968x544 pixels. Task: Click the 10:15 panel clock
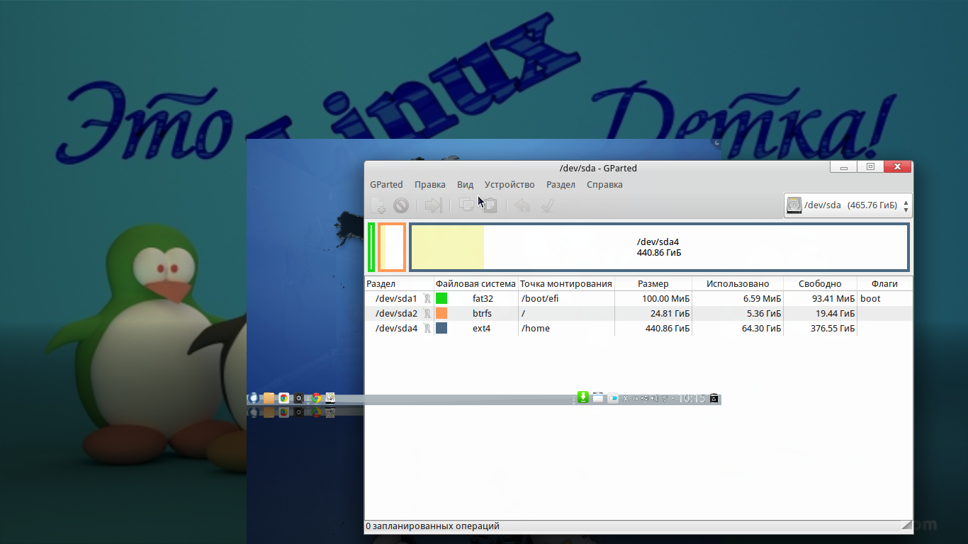692,398
